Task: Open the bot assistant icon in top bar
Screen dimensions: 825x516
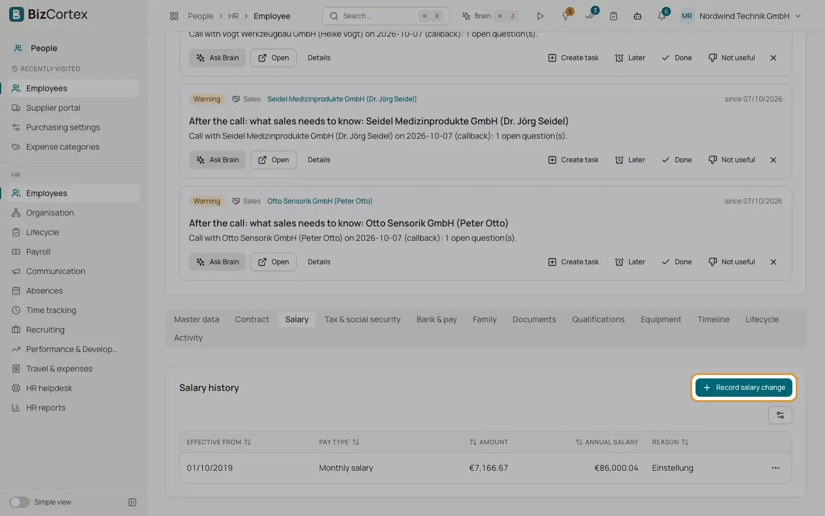Action: (638, 16)
